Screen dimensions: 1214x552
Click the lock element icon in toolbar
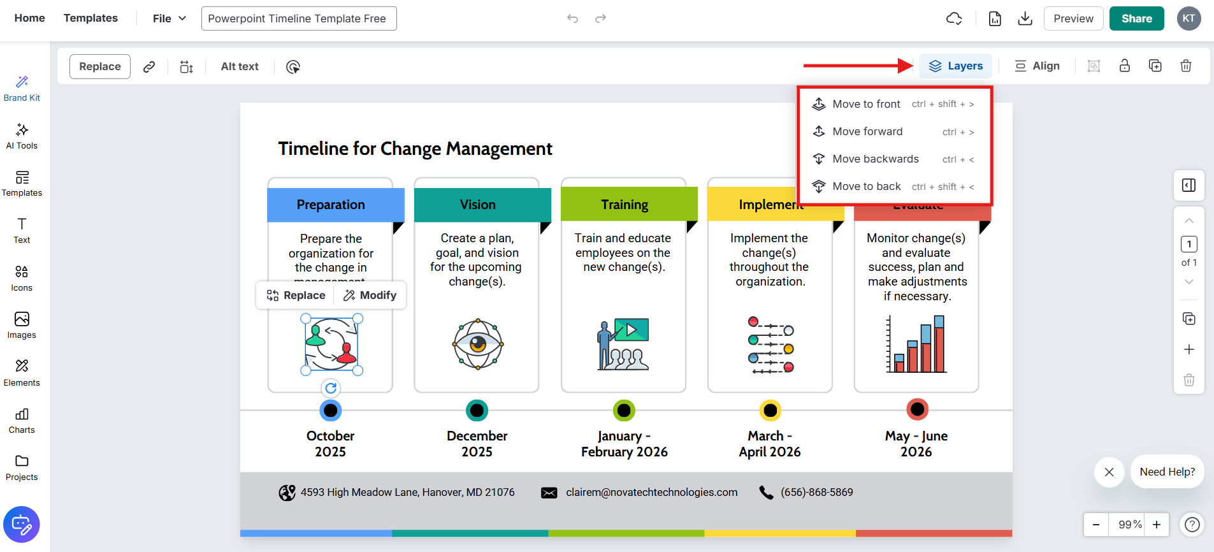[1124, 66]
